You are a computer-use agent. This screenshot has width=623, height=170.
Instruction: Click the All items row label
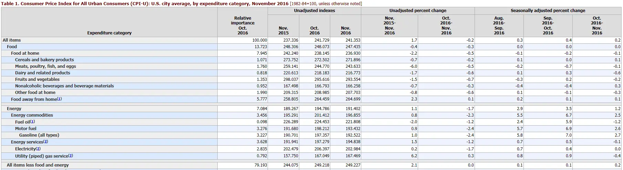[x=12, y=40]
